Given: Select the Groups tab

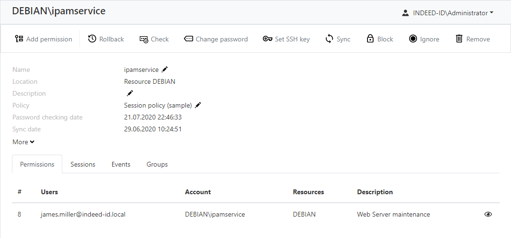Looking at the screenshot, I should tap(157, 164).
